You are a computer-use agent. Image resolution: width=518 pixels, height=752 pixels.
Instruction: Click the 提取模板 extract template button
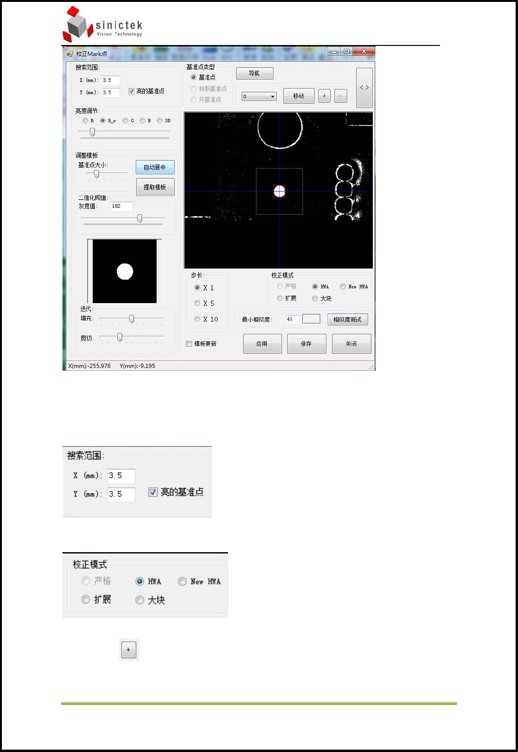click(155, 187)
